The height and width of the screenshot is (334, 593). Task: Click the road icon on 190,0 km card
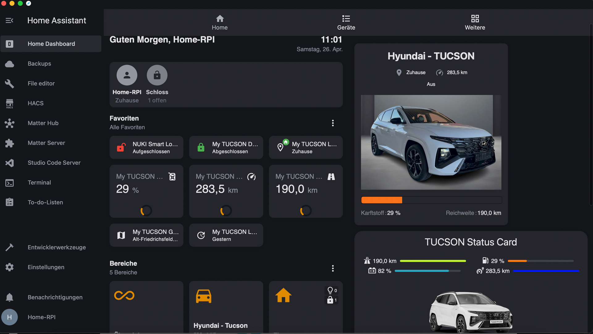[331, 176]
